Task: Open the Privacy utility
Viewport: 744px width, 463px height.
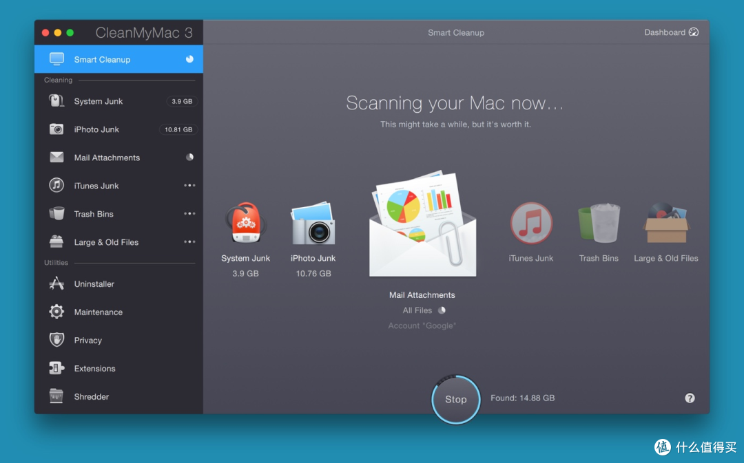Action: click(x=118, y=341)
